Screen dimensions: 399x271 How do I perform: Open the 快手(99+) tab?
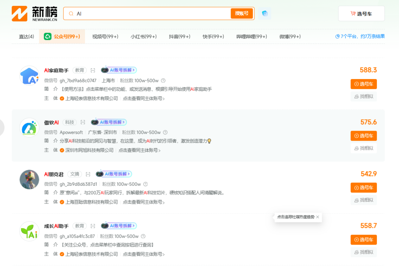(x=213, y=37)
